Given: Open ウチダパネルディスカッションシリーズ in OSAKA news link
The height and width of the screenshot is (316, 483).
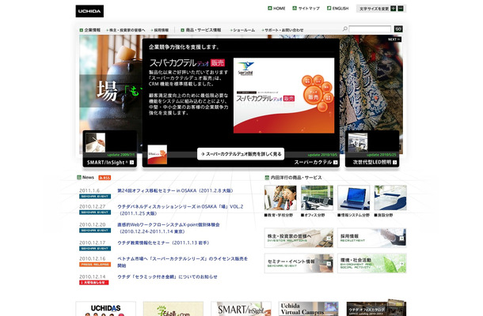Looking at the screenshot, I should point(181,209).
